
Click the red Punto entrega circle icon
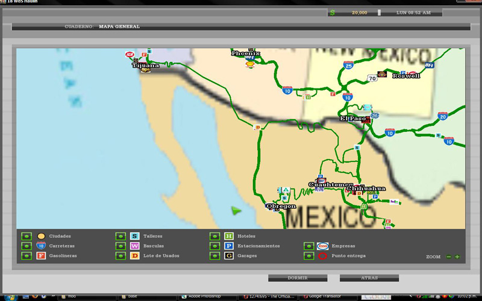[x=323, y=256]
